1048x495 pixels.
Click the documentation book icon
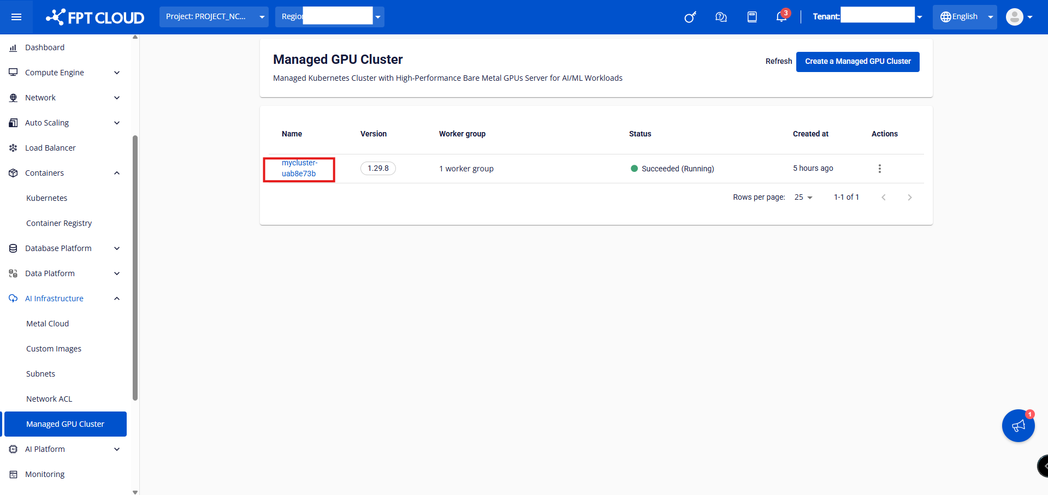tap(752, 17)
